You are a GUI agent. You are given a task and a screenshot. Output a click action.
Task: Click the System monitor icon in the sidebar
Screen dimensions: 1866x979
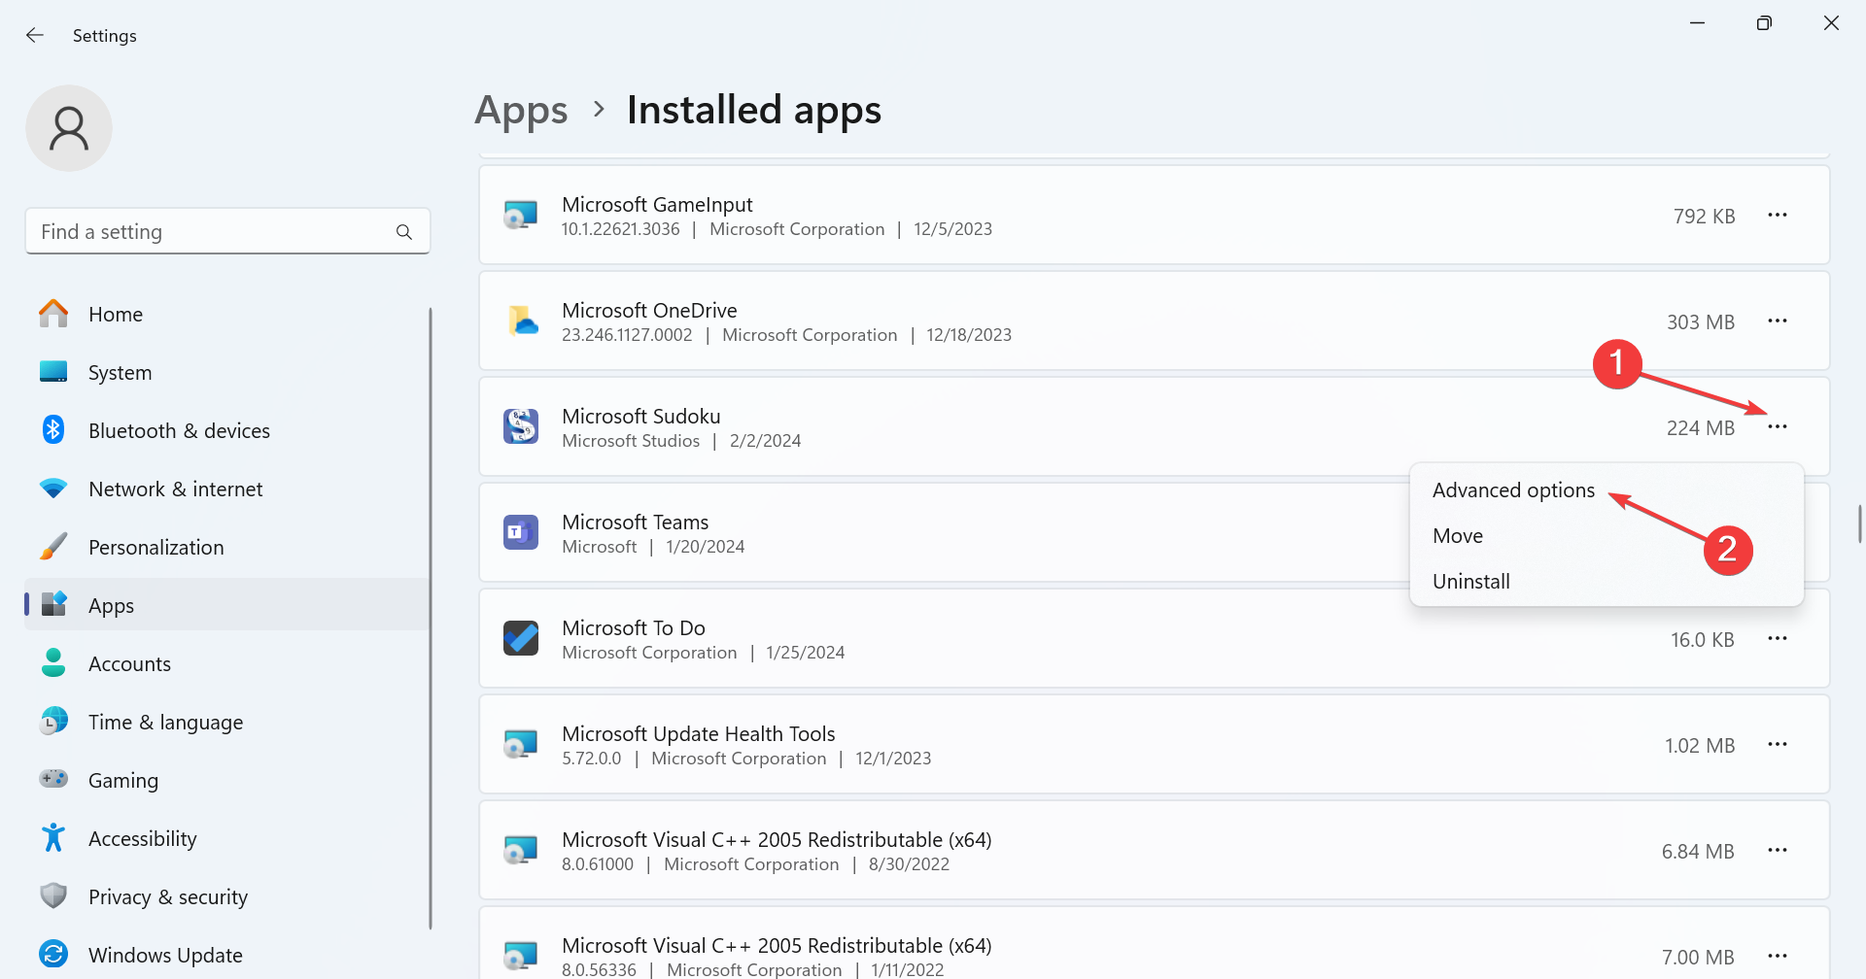click(53, 372)
